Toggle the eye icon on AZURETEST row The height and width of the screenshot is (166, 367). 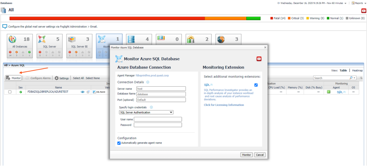point(82,92)
